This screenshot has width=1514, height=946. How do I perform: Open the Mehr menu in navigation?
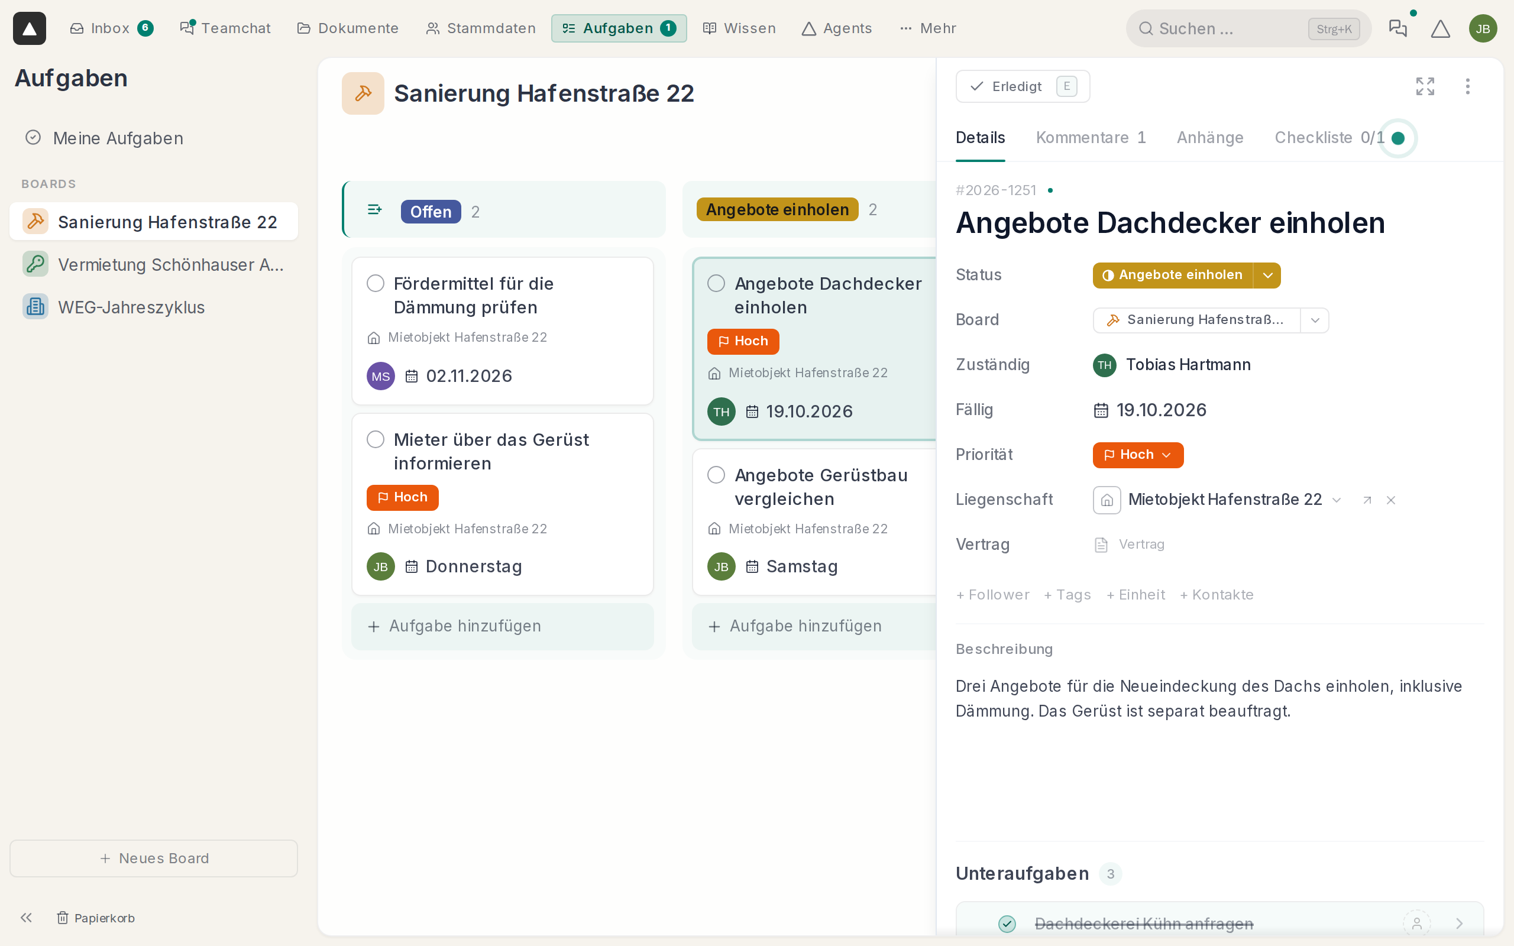(928, 28)
